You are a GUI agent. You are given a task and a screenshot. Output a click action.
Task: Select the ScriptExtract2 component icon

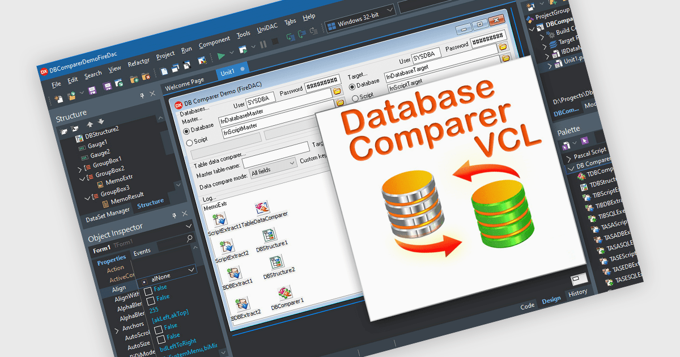coord(227,245)
